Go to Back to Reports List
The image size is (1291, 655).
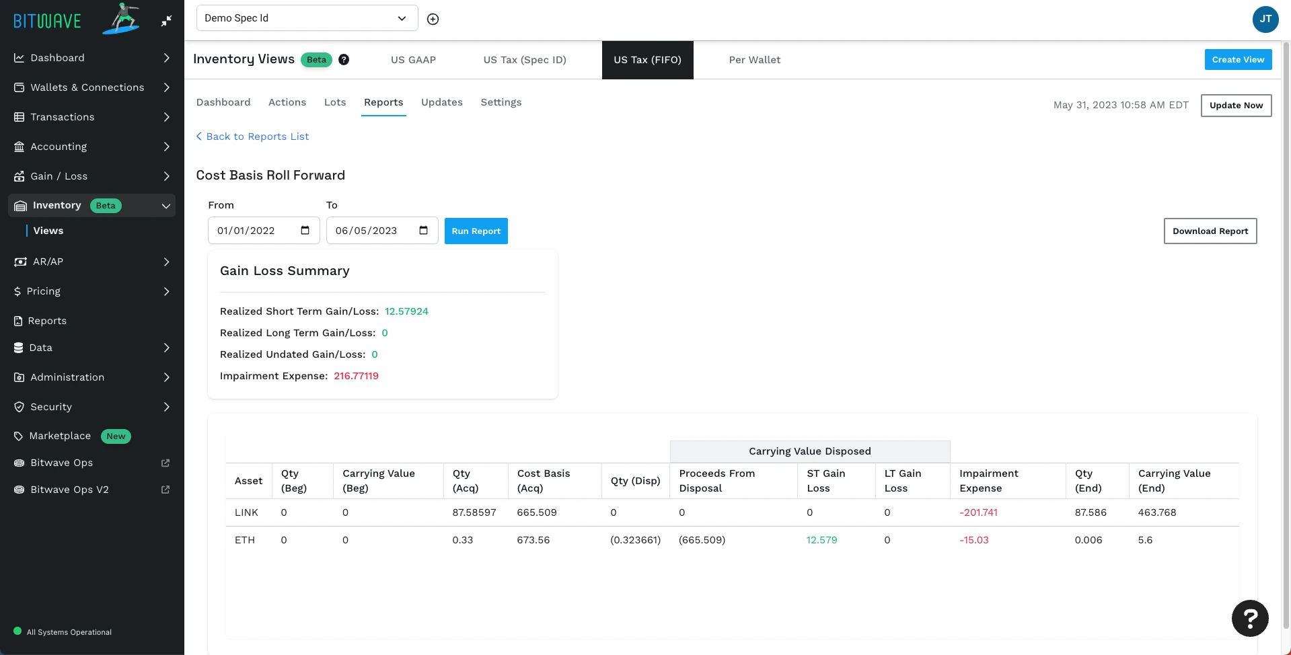coord(252,137)
